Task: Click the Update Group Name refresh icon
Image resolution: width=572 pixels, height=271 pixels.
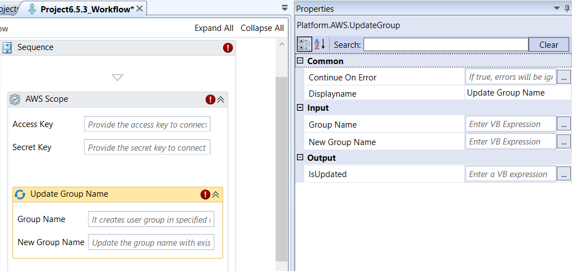Action: [x=20, y=195]
